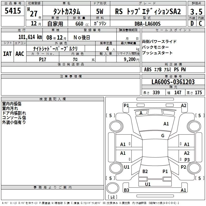Click the spare tire label [レス]
Viewport: 206px width, 206px height.
[x=113, y=197]
